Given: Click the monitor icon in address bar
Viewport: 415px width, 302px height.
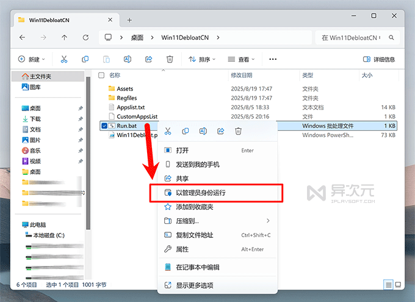Looking at the screenshot, I should tap(108, 37).
